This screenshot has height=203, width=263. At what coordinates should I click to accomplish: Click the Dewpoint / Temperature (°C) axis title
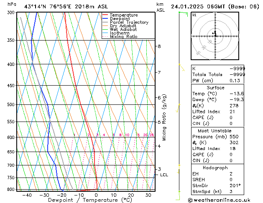tap(90, 200)
